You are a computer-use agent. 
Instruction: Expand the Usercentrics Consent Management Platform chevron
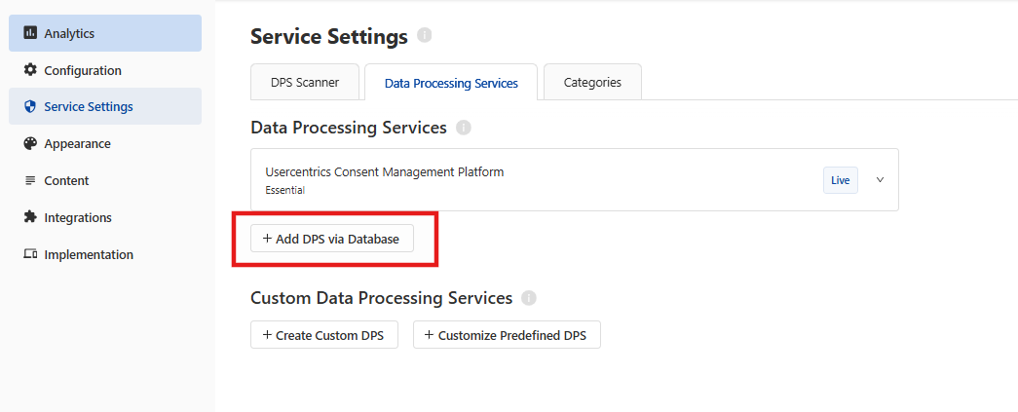coord(881,180)
